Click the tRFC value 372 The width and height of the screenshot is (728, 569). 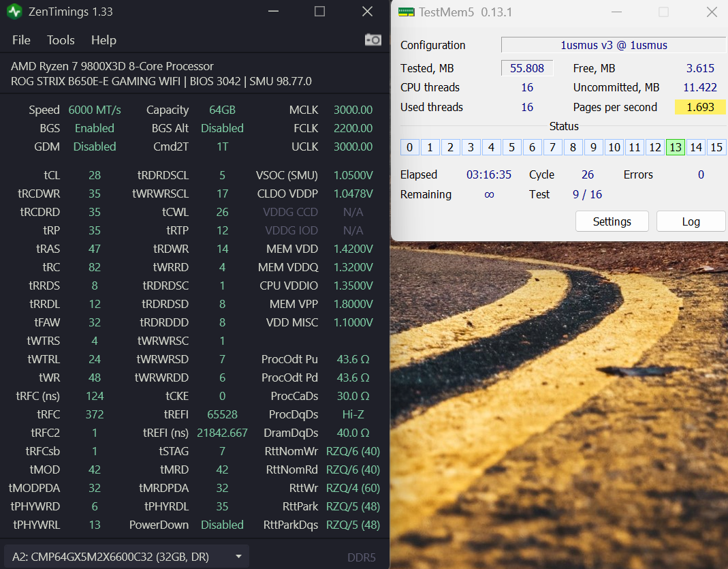95,414
